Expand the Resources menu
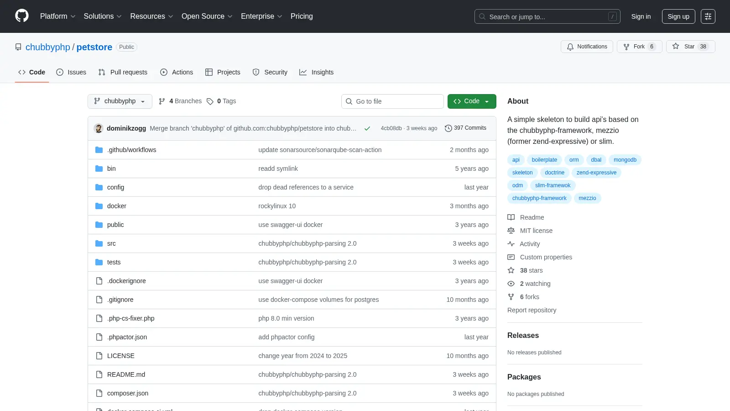The height and width of the screenshot is (411, 730). pos(151,16)
